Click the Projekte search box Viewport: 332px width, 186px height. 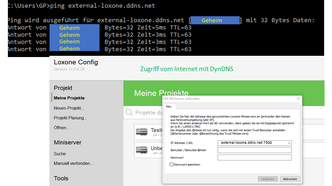[x=143, y=112]
